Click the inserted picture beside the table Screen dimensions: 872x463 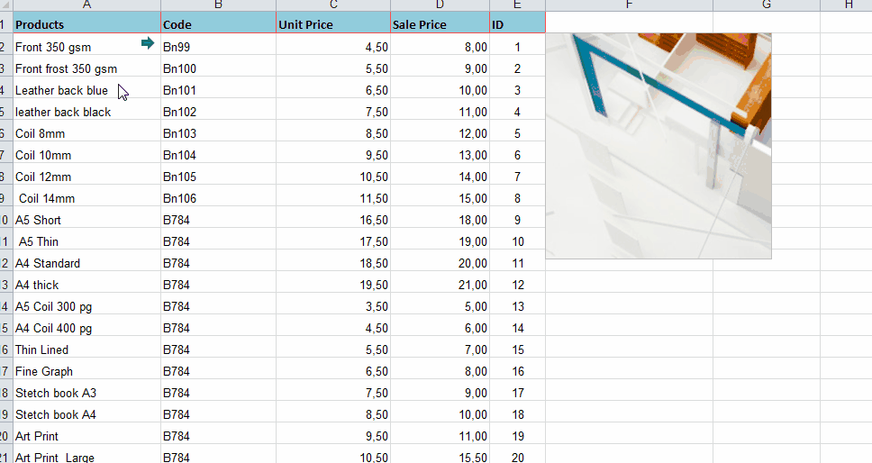coord(659,146)
